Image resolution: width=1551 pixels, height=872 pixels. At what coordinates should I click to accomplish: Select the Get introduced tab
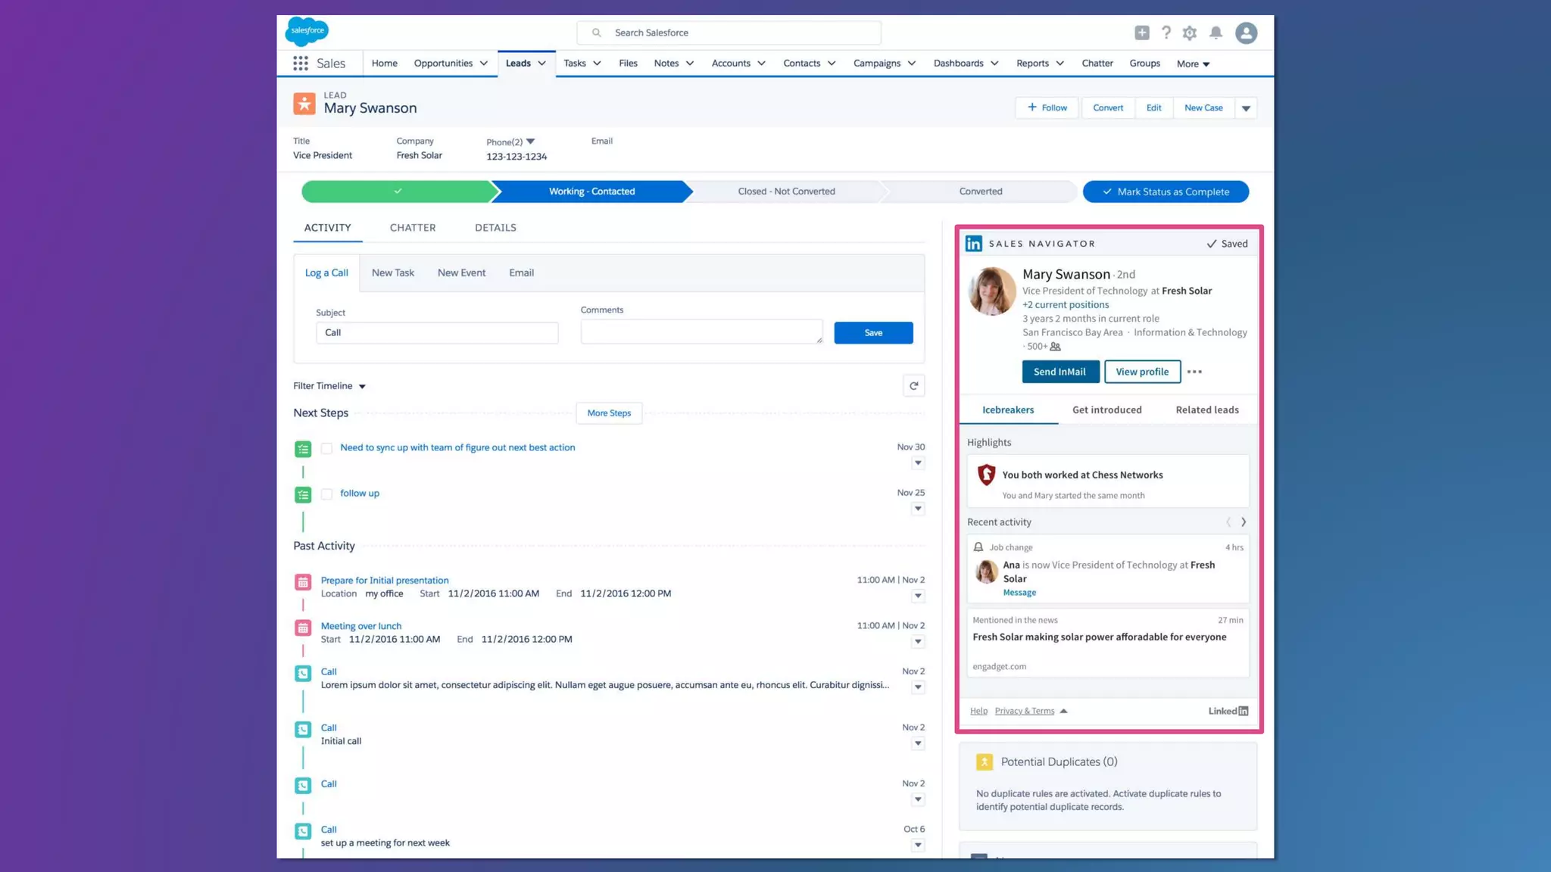pos(1106,410)
